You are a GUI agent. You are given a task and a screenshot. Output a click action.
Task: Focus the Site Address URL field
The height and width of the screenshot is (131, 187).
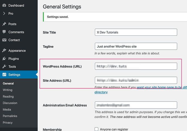[x=136, y=80]
